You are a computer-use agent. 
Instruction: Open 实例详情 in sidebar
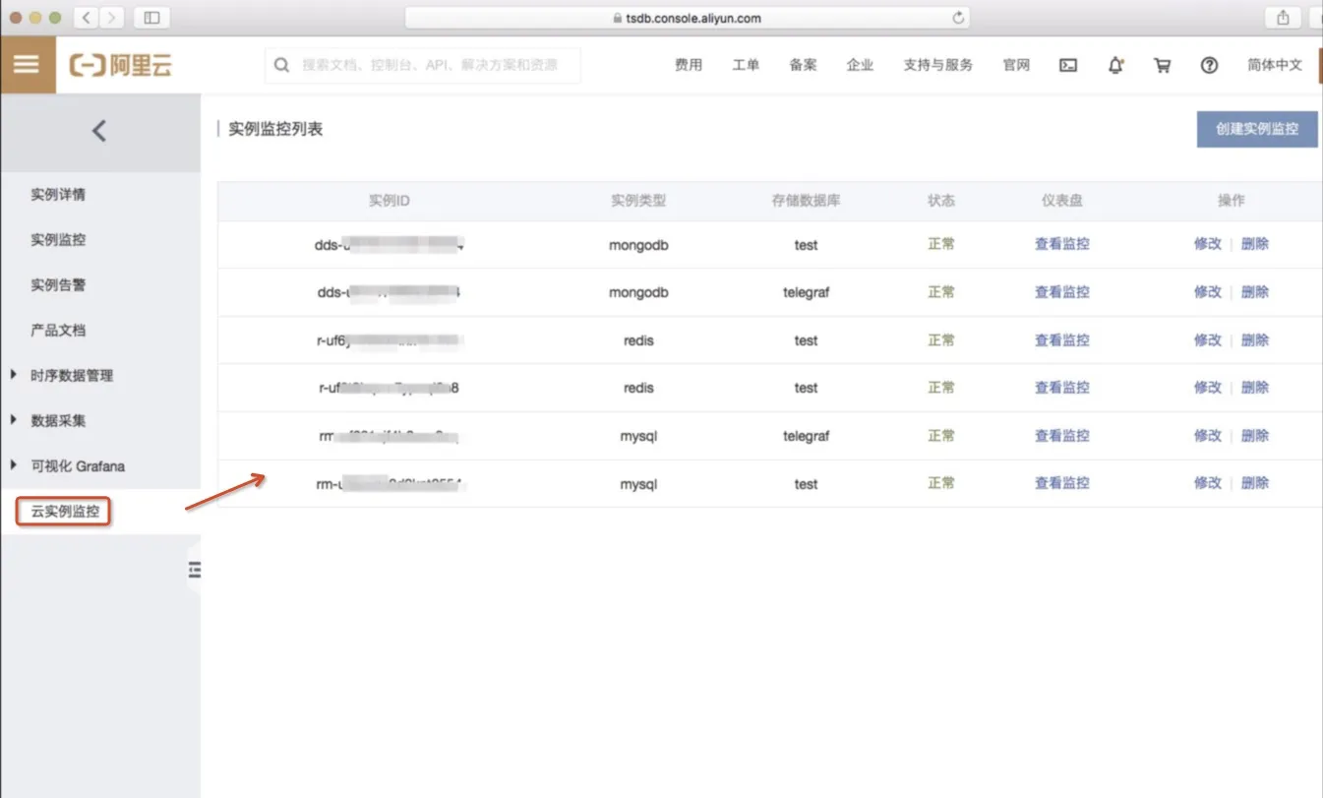click(58, 194)
